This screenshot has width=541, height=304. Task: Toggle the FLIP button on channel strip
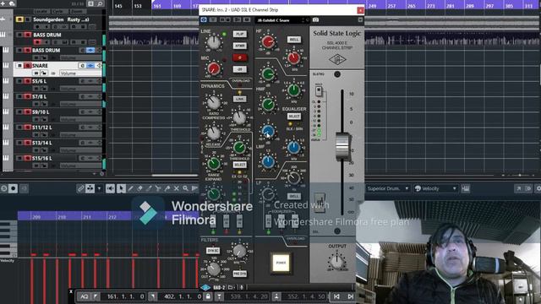[239, 34]
